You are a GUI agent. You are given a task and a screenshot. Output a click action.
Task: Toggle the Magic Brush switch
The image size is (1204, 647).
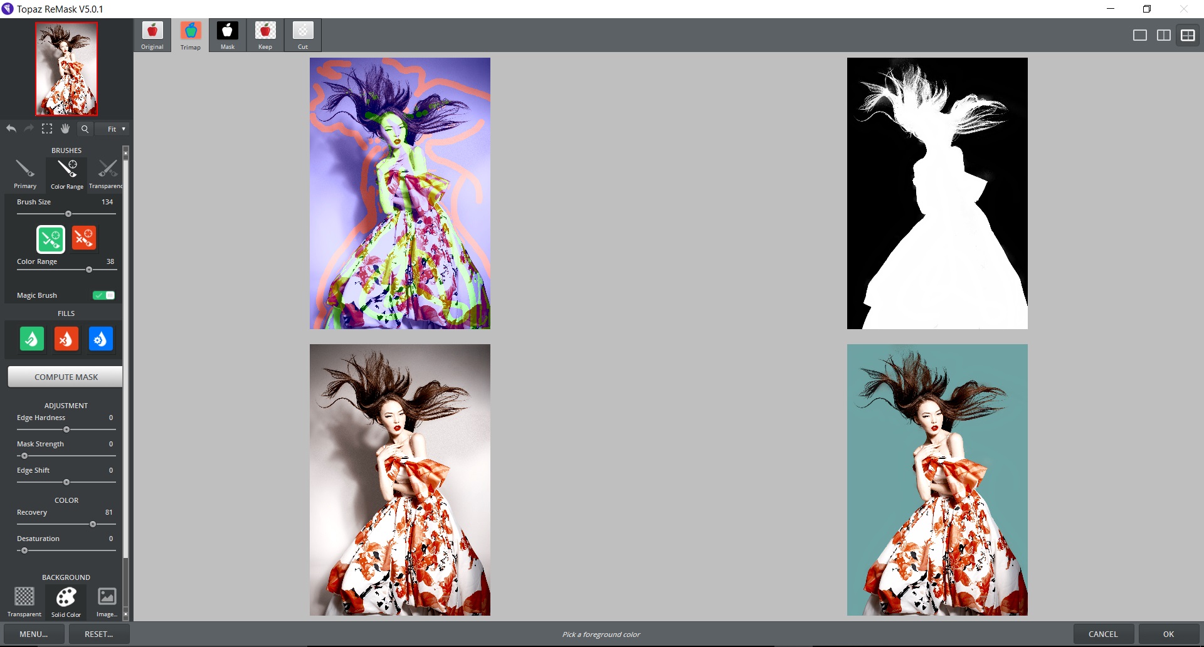(x=103, y=295)
